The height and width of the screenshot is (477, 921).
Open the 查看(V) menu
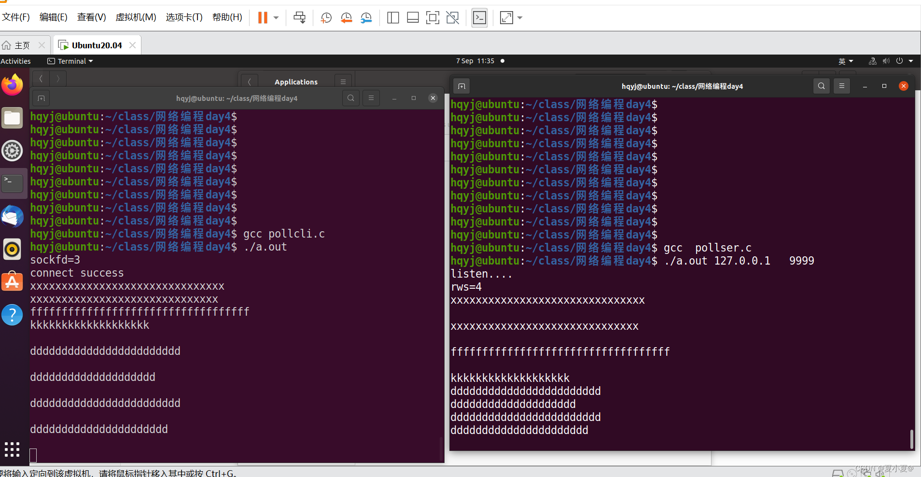[x=91, y=17]
